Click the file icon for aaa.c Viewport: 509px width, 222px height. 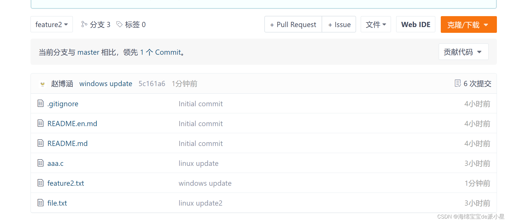point(41,163)
